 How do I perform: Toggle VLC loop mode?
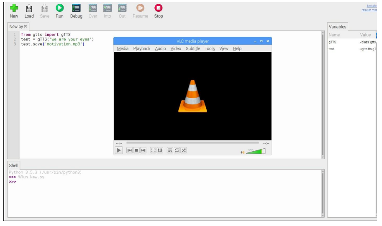[177, 150]
